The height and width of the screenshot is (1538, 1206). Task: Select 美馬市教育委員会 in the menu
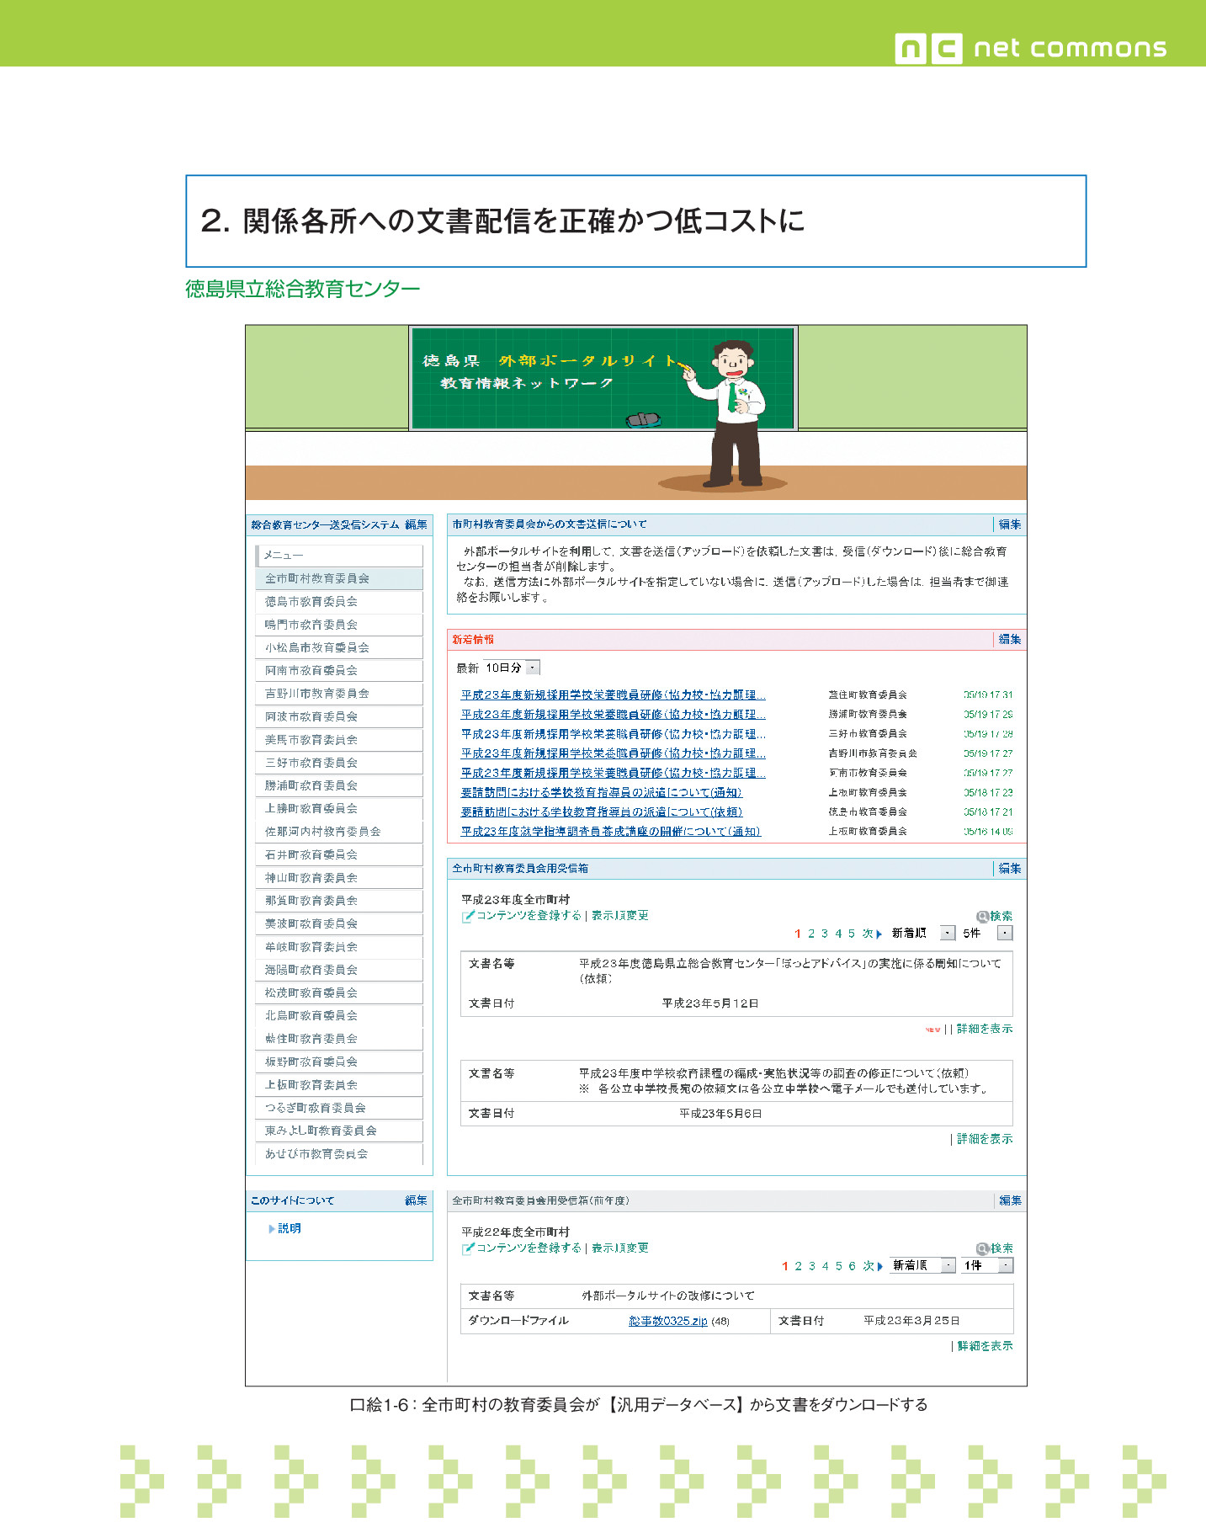click(339, 740)
